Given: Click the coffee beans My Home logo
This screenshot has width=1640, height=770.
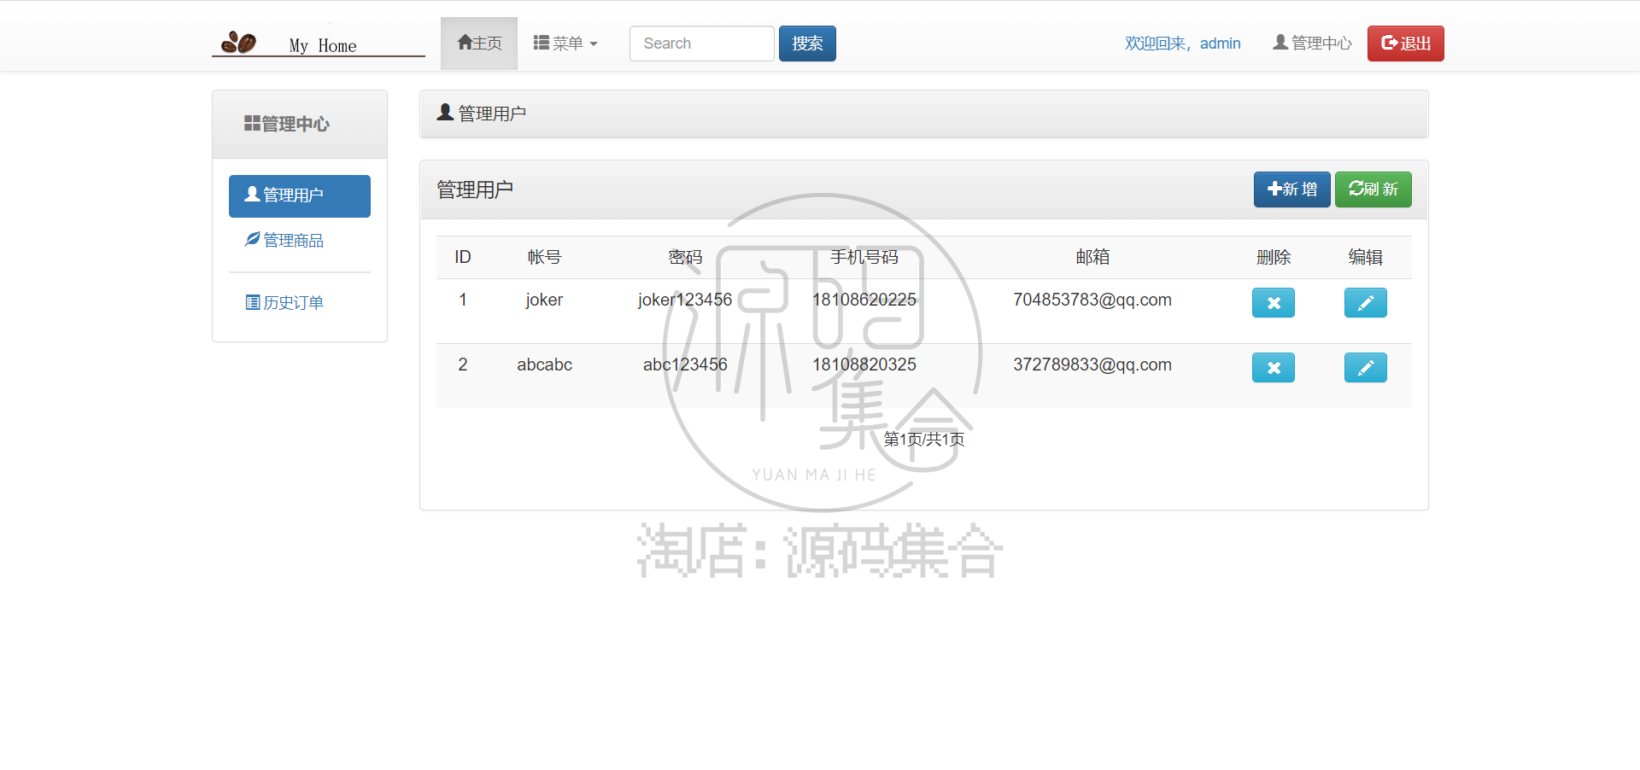Looking at the screenshot, I should [x=318, y=43].
